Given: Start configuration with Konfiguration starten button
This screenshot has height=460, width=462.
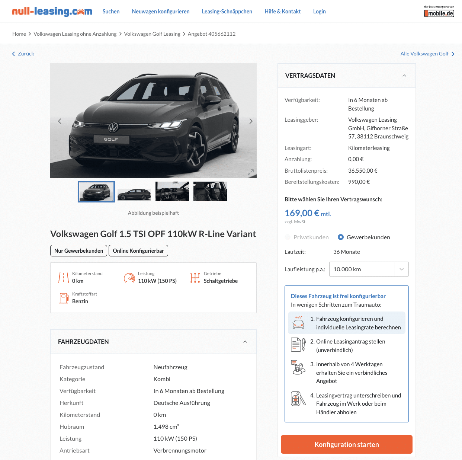Looking at the screenshot, I should [x=347, y=444].
